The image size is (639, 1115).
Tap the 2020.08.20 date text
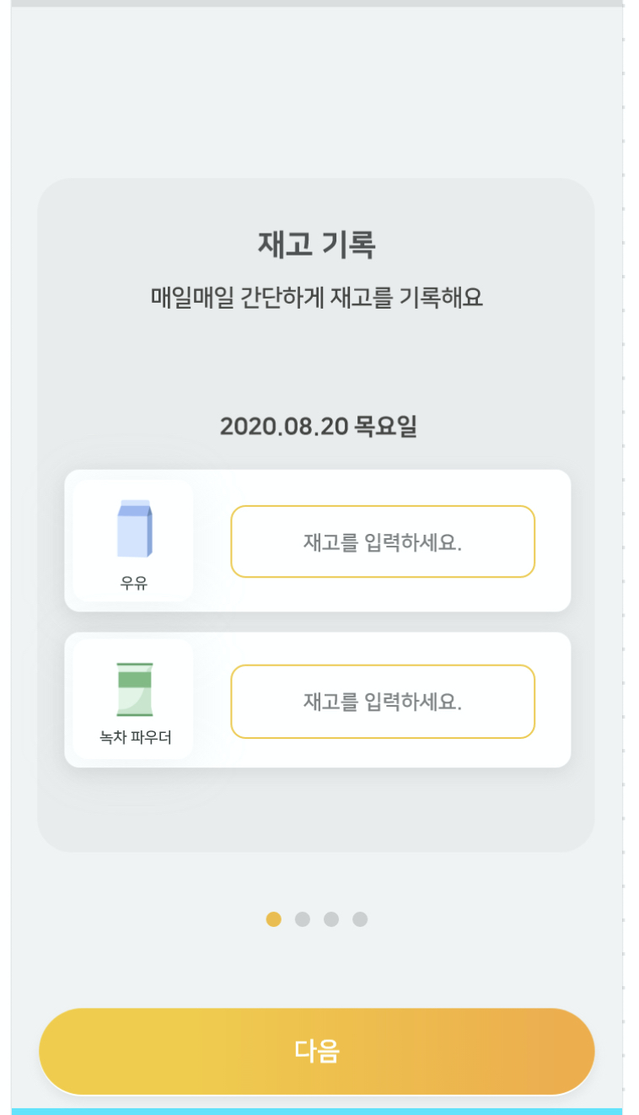[x=283, y=427]
